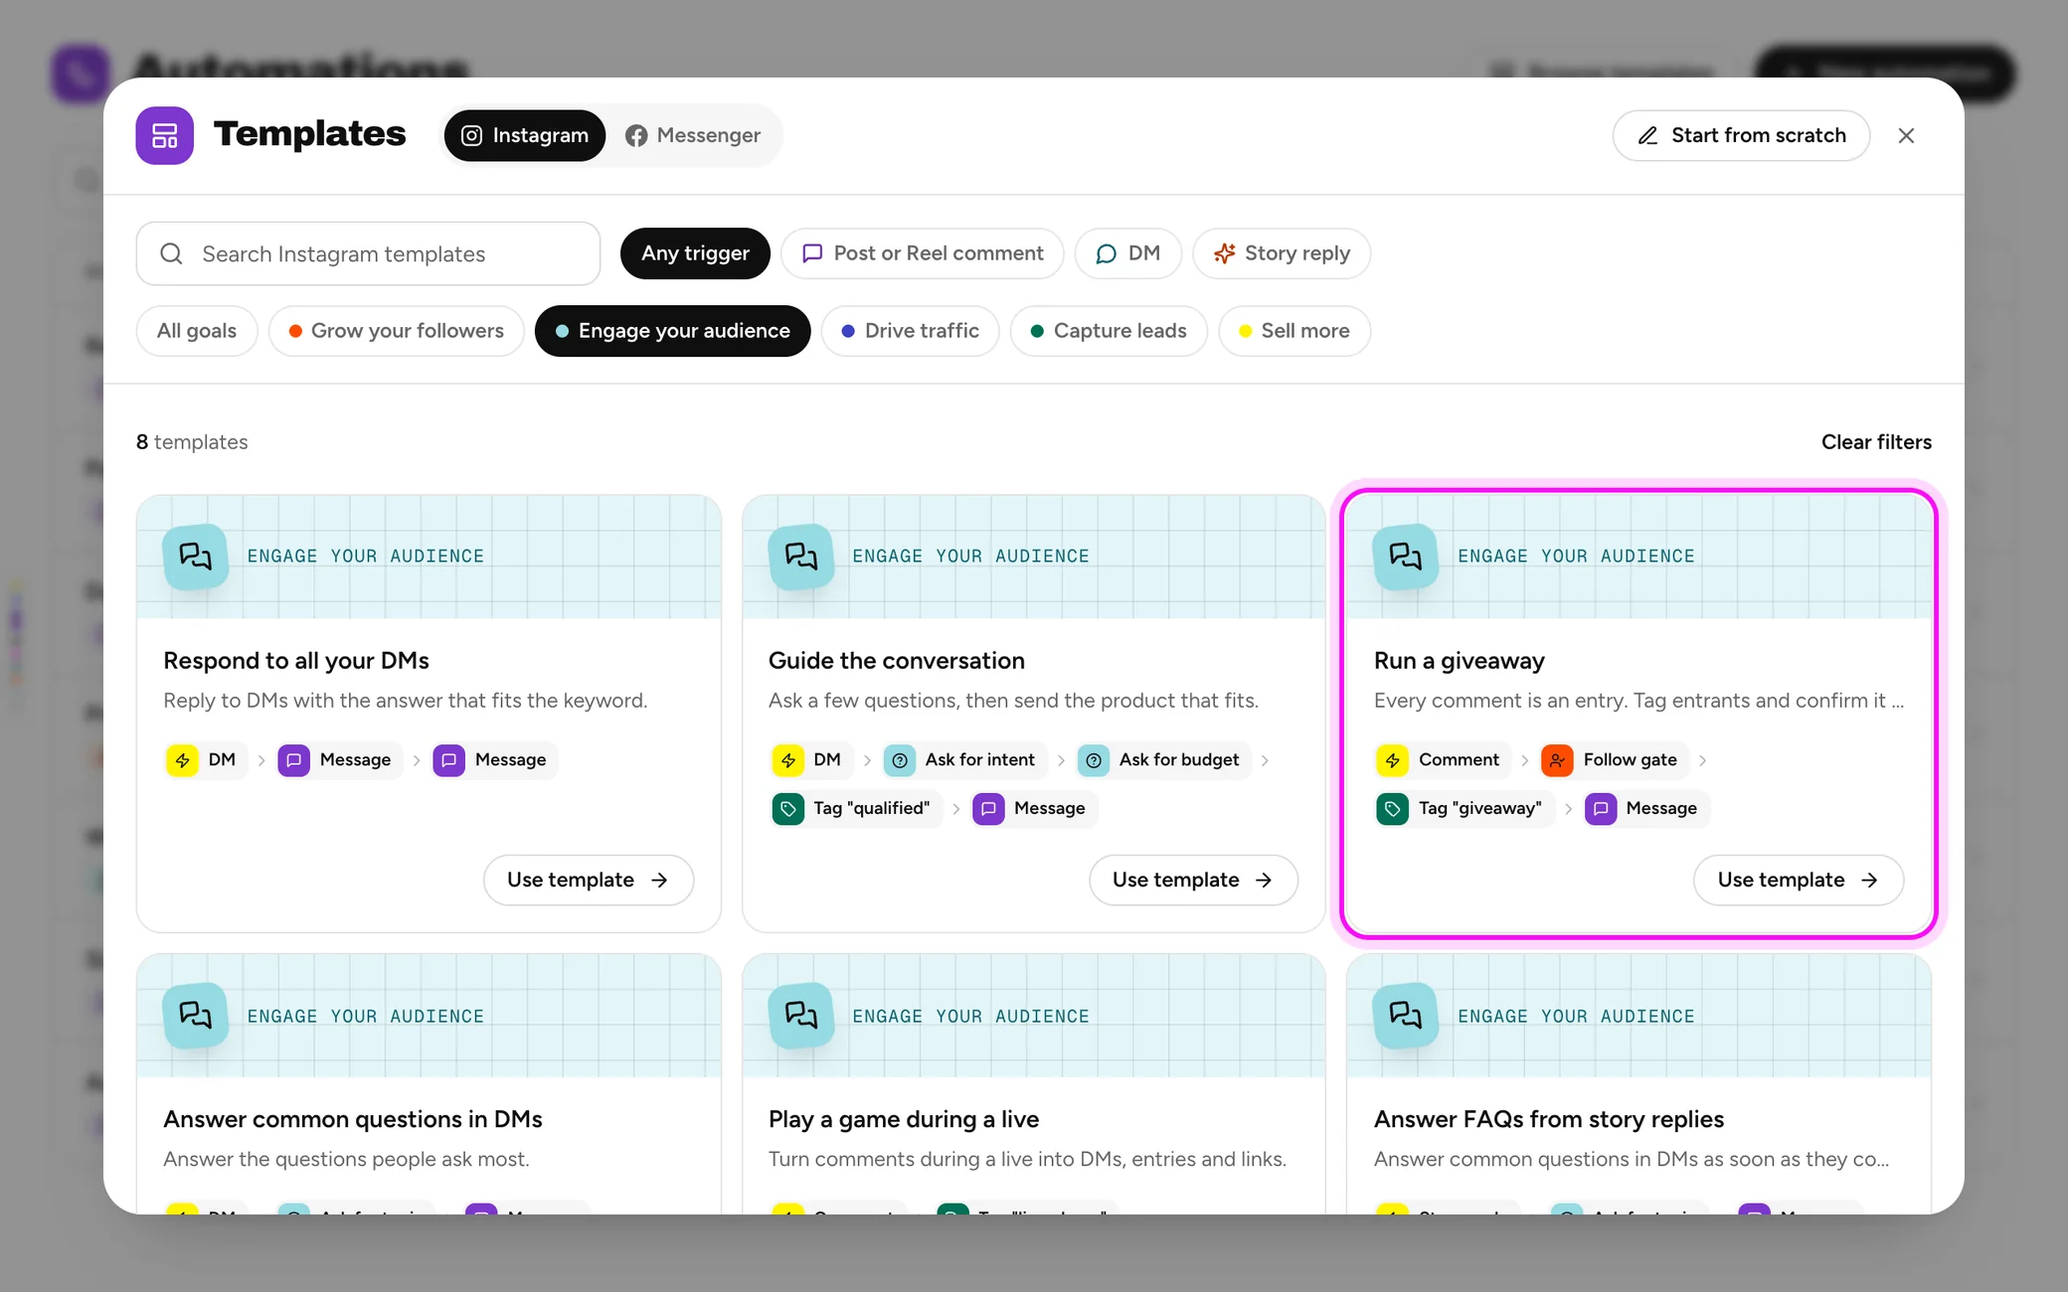Select the Drive traffic goal
The image size is (2068, 1292).
pyautogui.click(x=910, y=331)
